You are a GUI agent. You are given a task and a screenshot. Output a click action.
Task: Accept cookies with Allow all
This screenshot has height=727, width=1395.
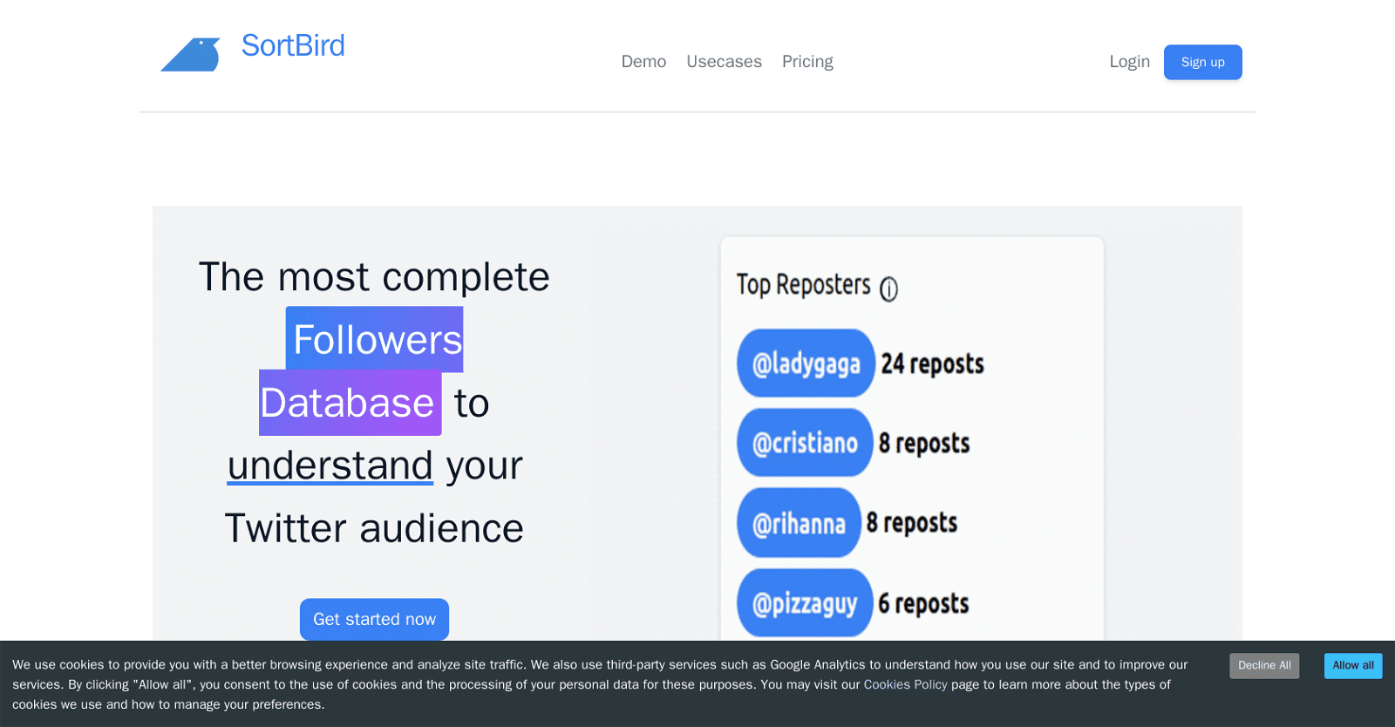pyautogui.click(x=1352, y=666)
